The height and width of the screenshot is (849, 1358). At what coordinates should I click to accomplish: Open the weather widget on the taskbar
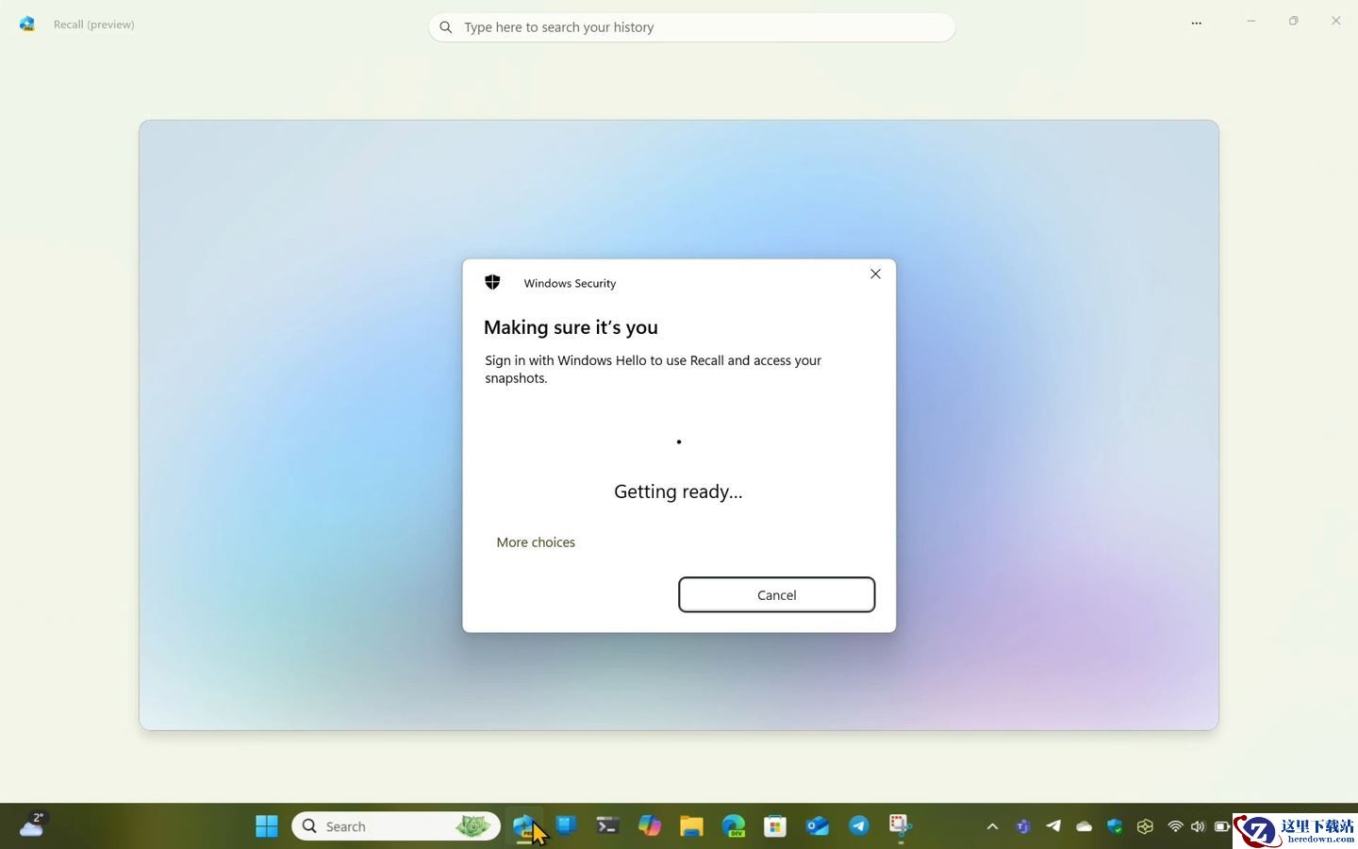click(32, 825)
